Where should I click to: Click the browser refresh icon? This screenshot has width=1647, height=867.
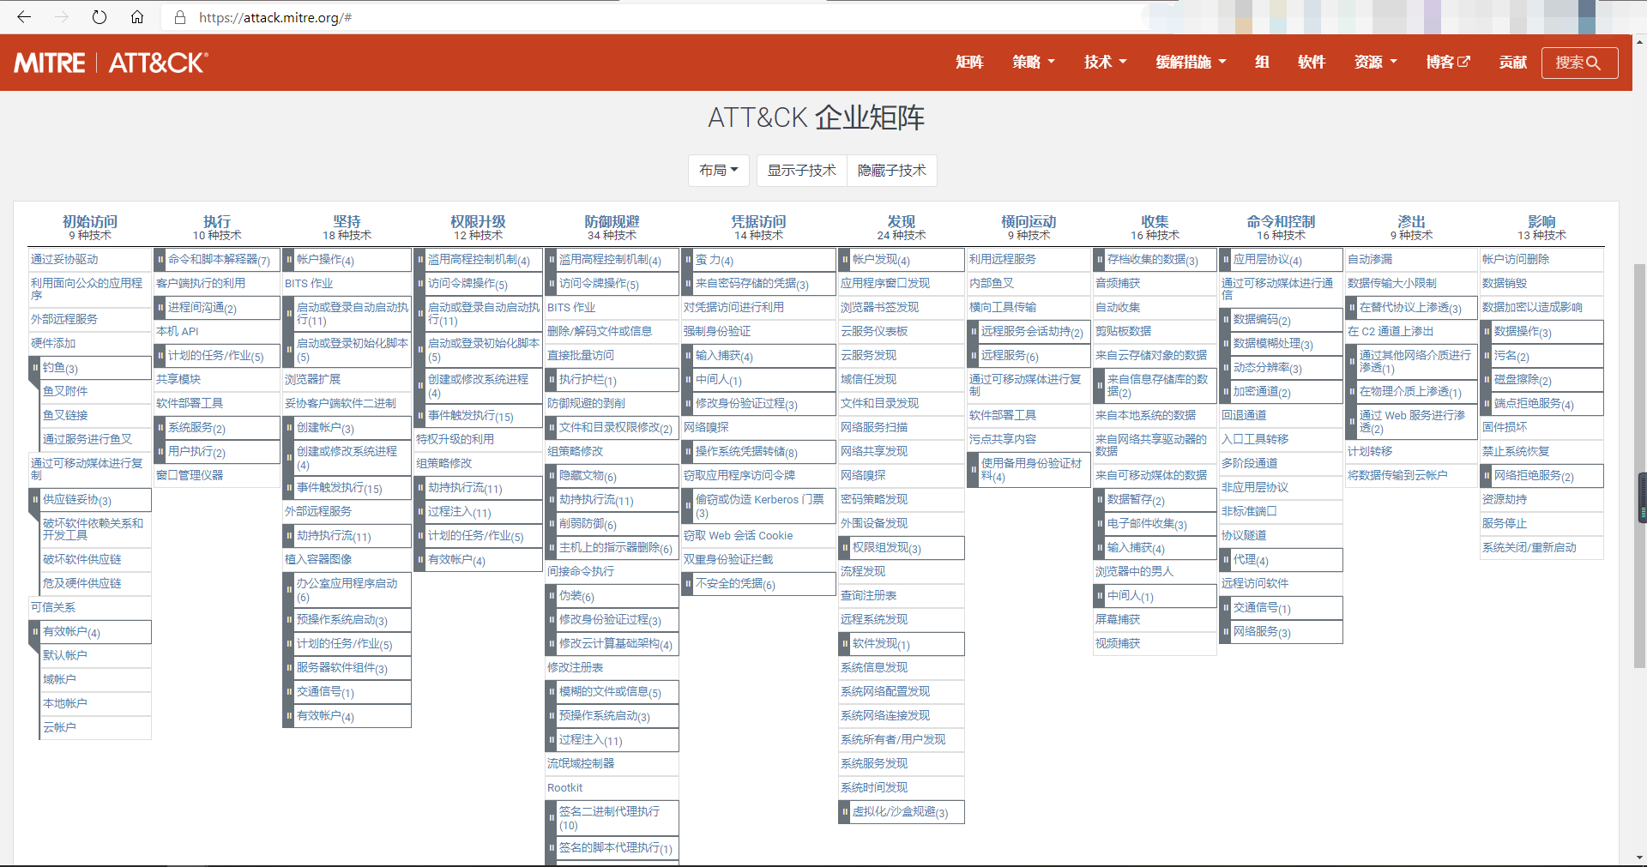(x=99, y=17)
